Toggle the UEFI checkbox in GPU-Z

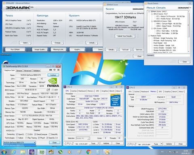pyautogui.click(x=53, y=90)
